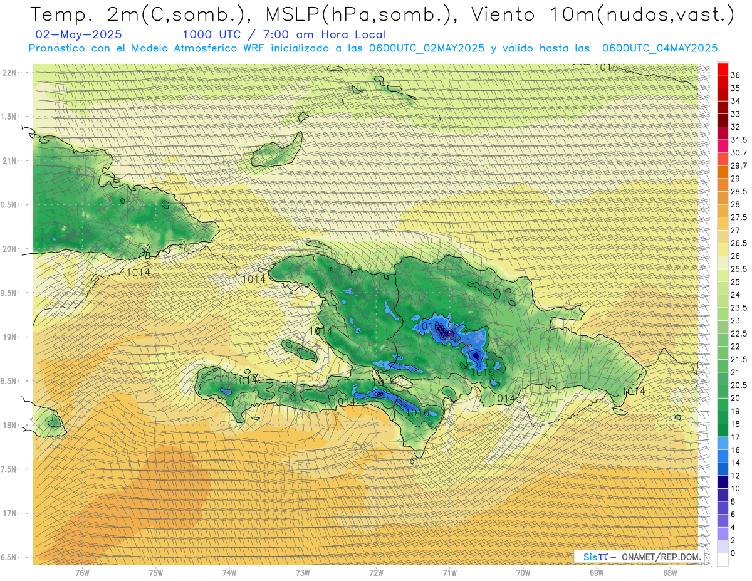Viewport: 752px width, 581px height.
Task: Click legend value '4'
Action: point(733,527)
